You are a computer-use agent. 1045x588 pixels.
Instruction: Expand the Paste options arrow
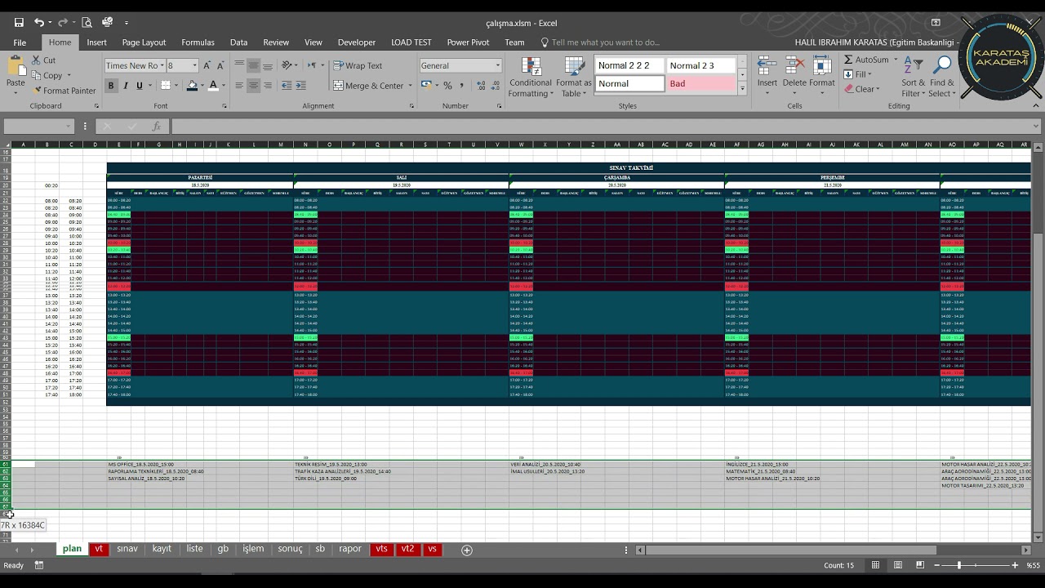coord(16,93)
